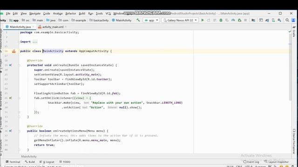Open the Galaxy Nexus API 22 device dropdown
The width and height of the screenshot is (298, 167).
[180, 20]
